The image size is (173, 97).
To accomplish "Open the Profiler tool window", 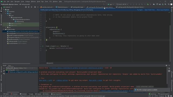I will click(x=46, y=94).
